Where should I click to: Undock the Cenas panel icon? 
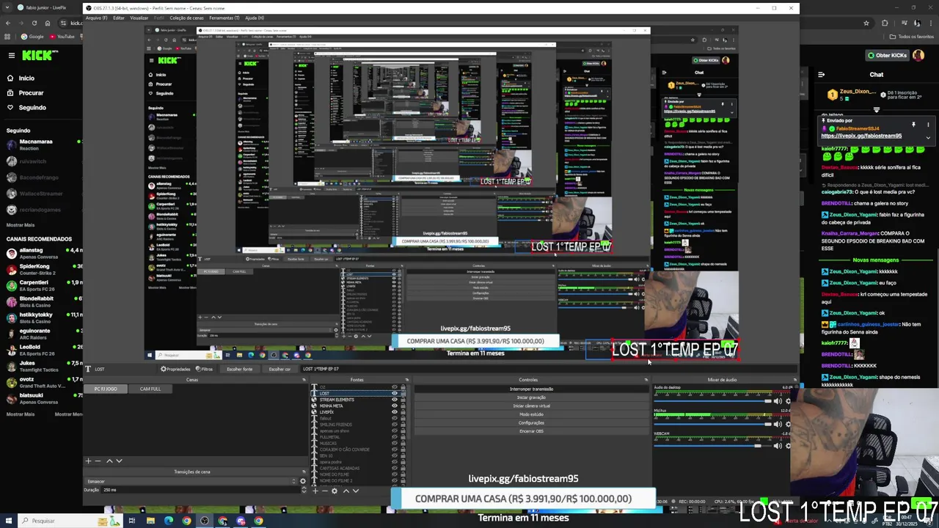[x=304, y=380]
